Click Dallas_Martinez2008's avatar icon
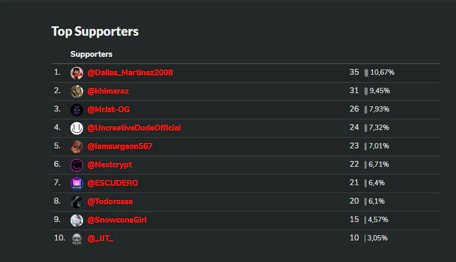456x262 pixels. [x=77, y=73]
